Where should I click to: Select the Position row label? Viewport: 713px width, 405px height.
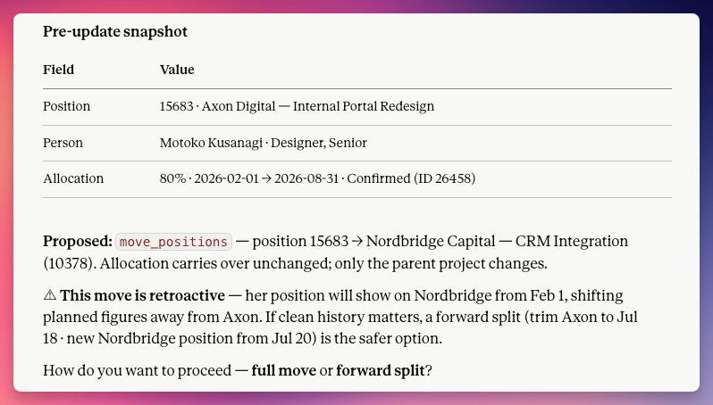coord(66,106)
